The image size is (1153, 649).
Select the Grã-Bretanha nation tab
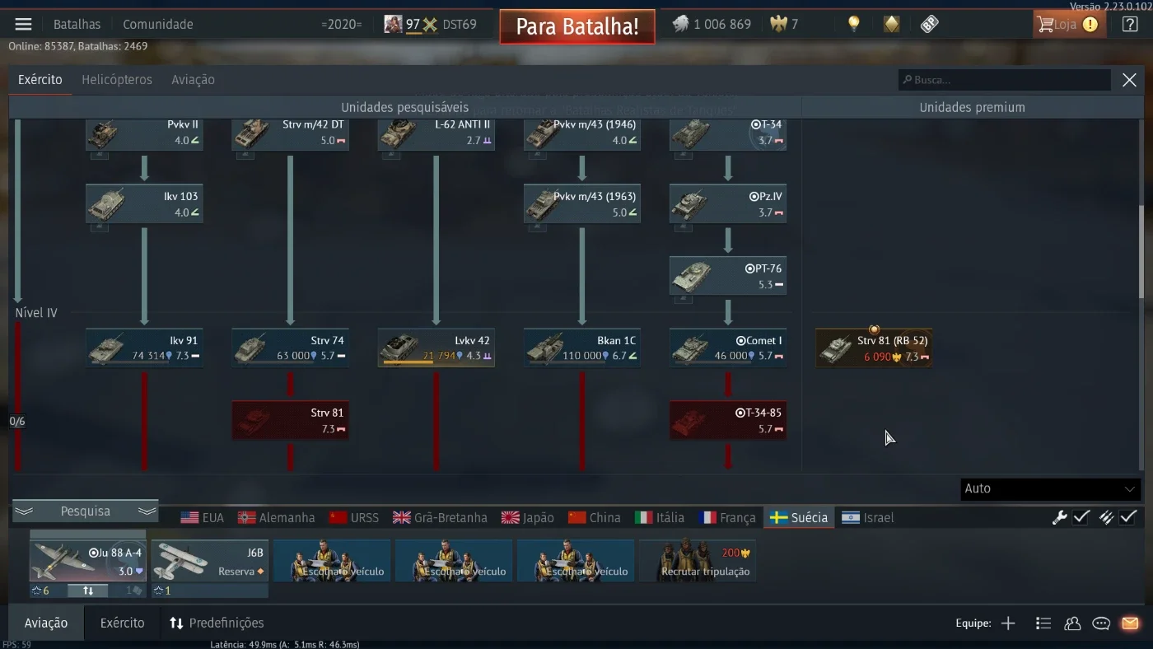pos(441,517)
